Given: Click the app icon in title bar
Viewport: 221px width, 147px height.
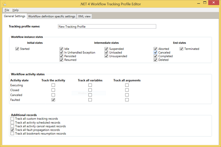Looking at the screenshot, I should pyautogui.click(x=5, y=4).
